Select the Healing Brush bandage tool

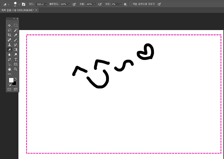point(9,40)
